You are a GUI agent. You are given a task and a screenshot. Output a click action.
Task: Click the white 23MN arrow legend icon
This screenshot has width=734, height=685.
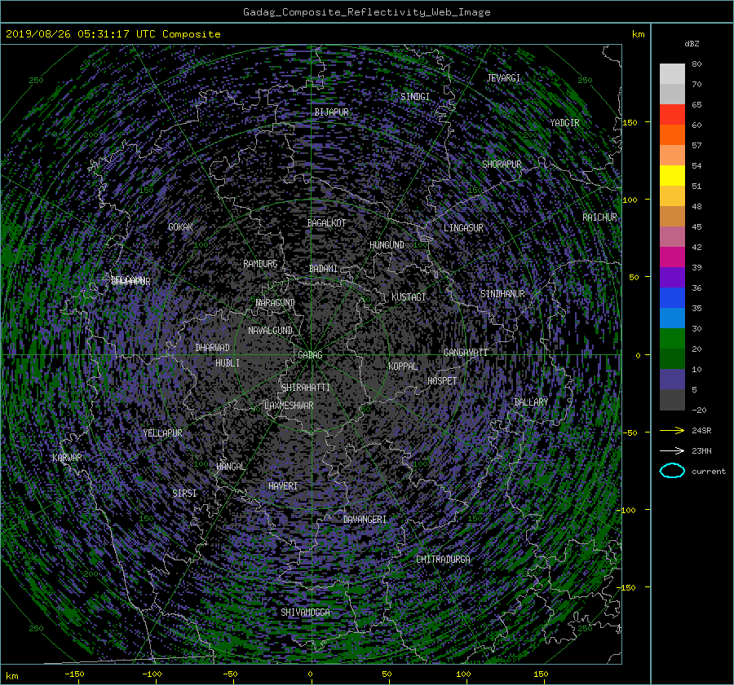pos(672,450)
